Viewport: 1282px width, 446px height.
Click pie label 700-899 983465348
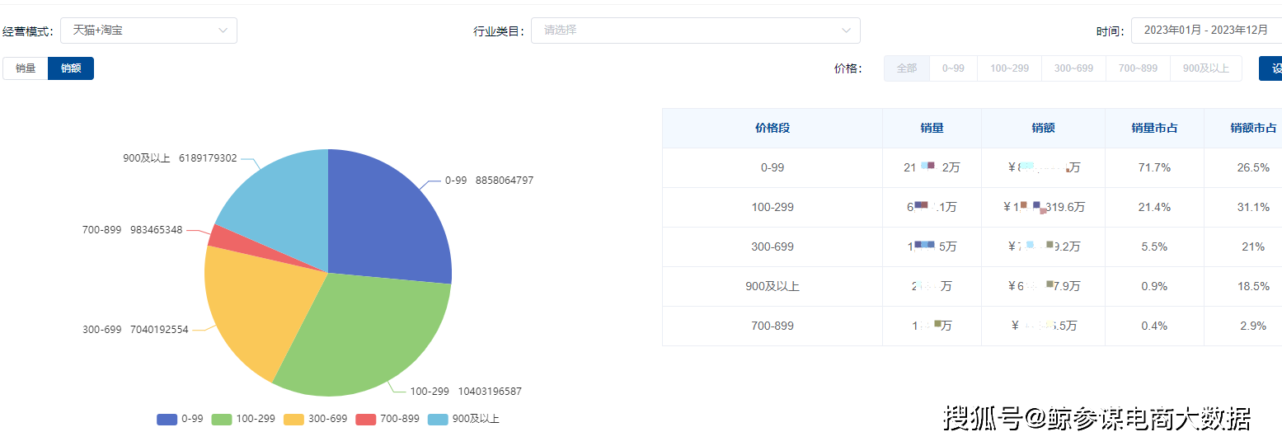point(132,230)
